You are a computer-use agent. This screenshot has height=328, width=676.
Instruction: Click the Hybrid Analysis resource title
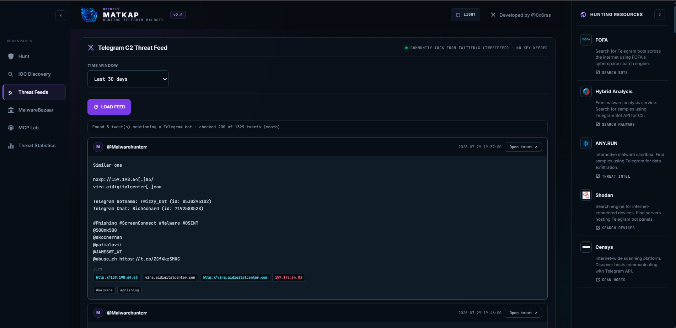(614, 91)
